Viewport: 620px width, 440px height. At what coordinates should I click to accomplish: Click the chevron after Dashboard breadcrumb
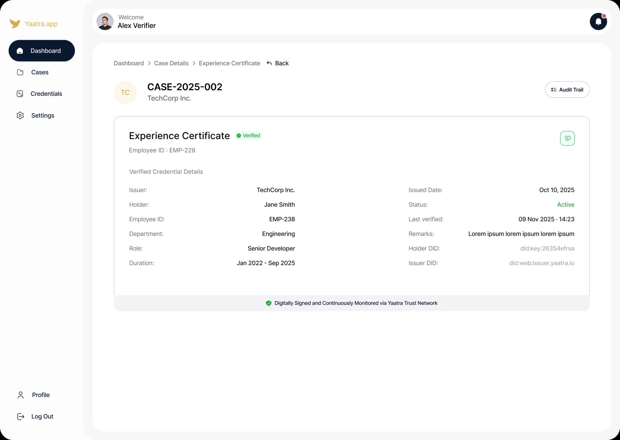click(x=149, y=63)
